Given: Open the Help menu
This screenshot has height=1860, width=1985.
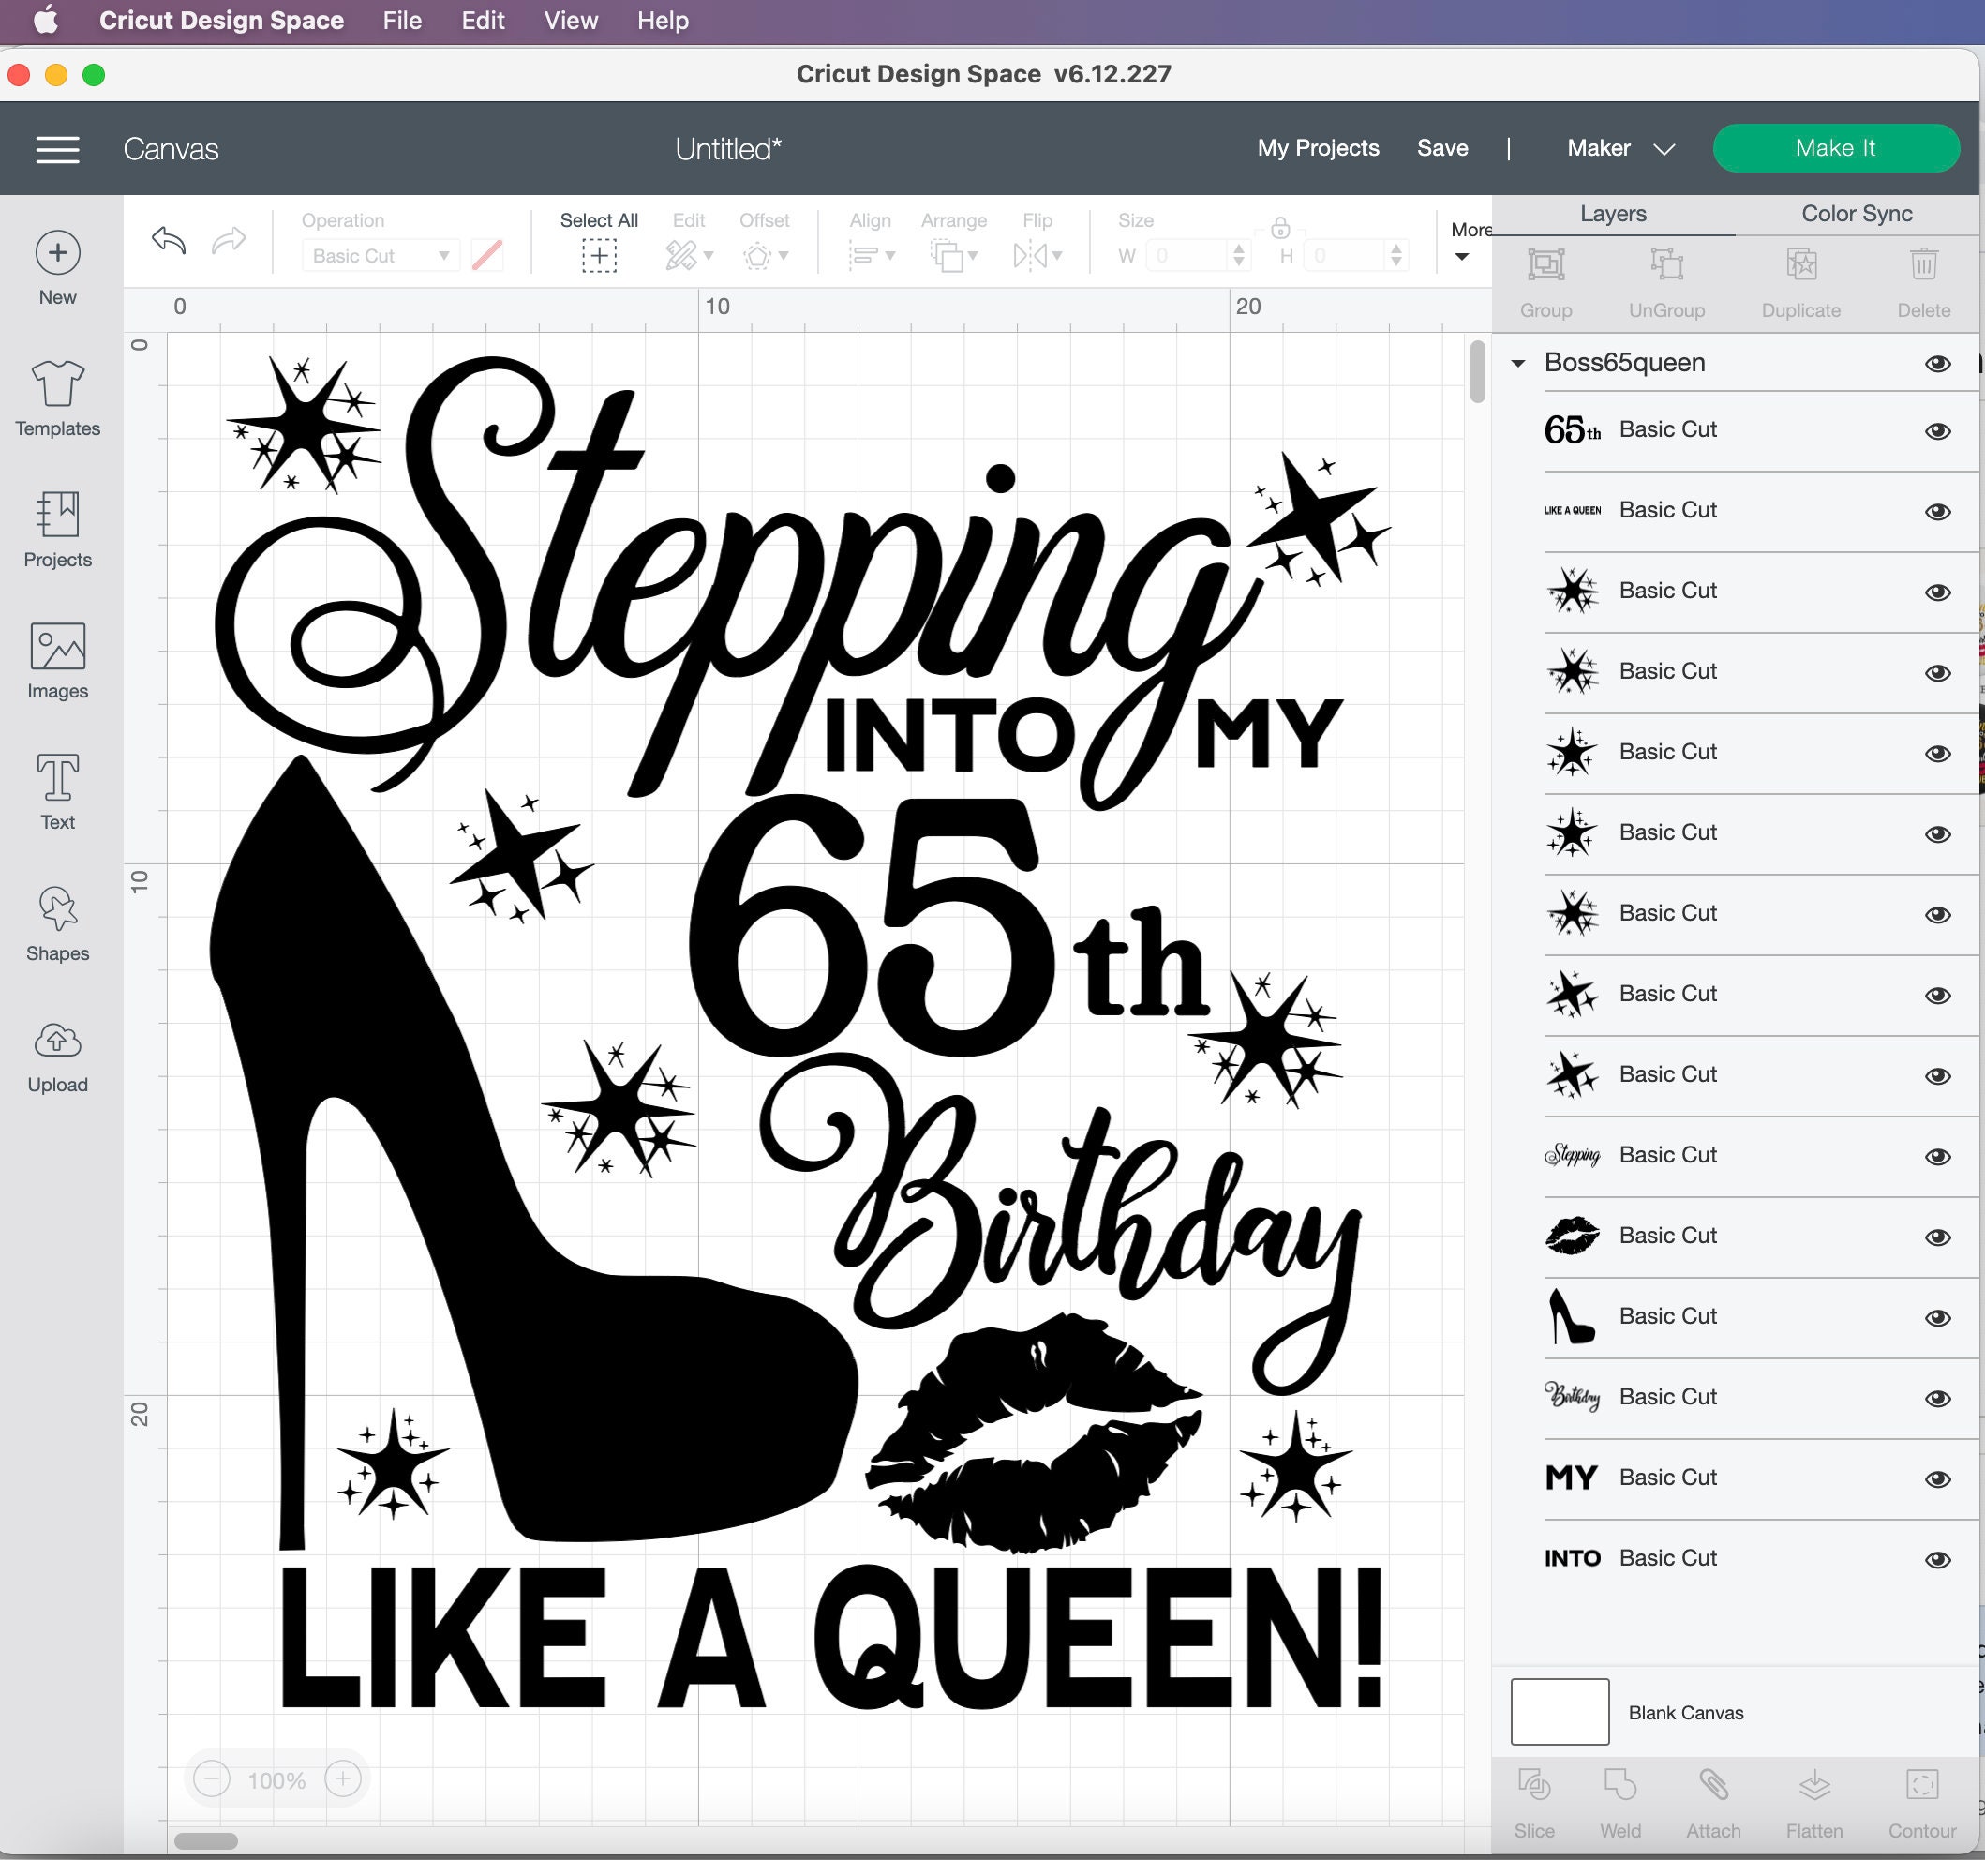Looking at the screenshot, I should (x=663, y=20).
